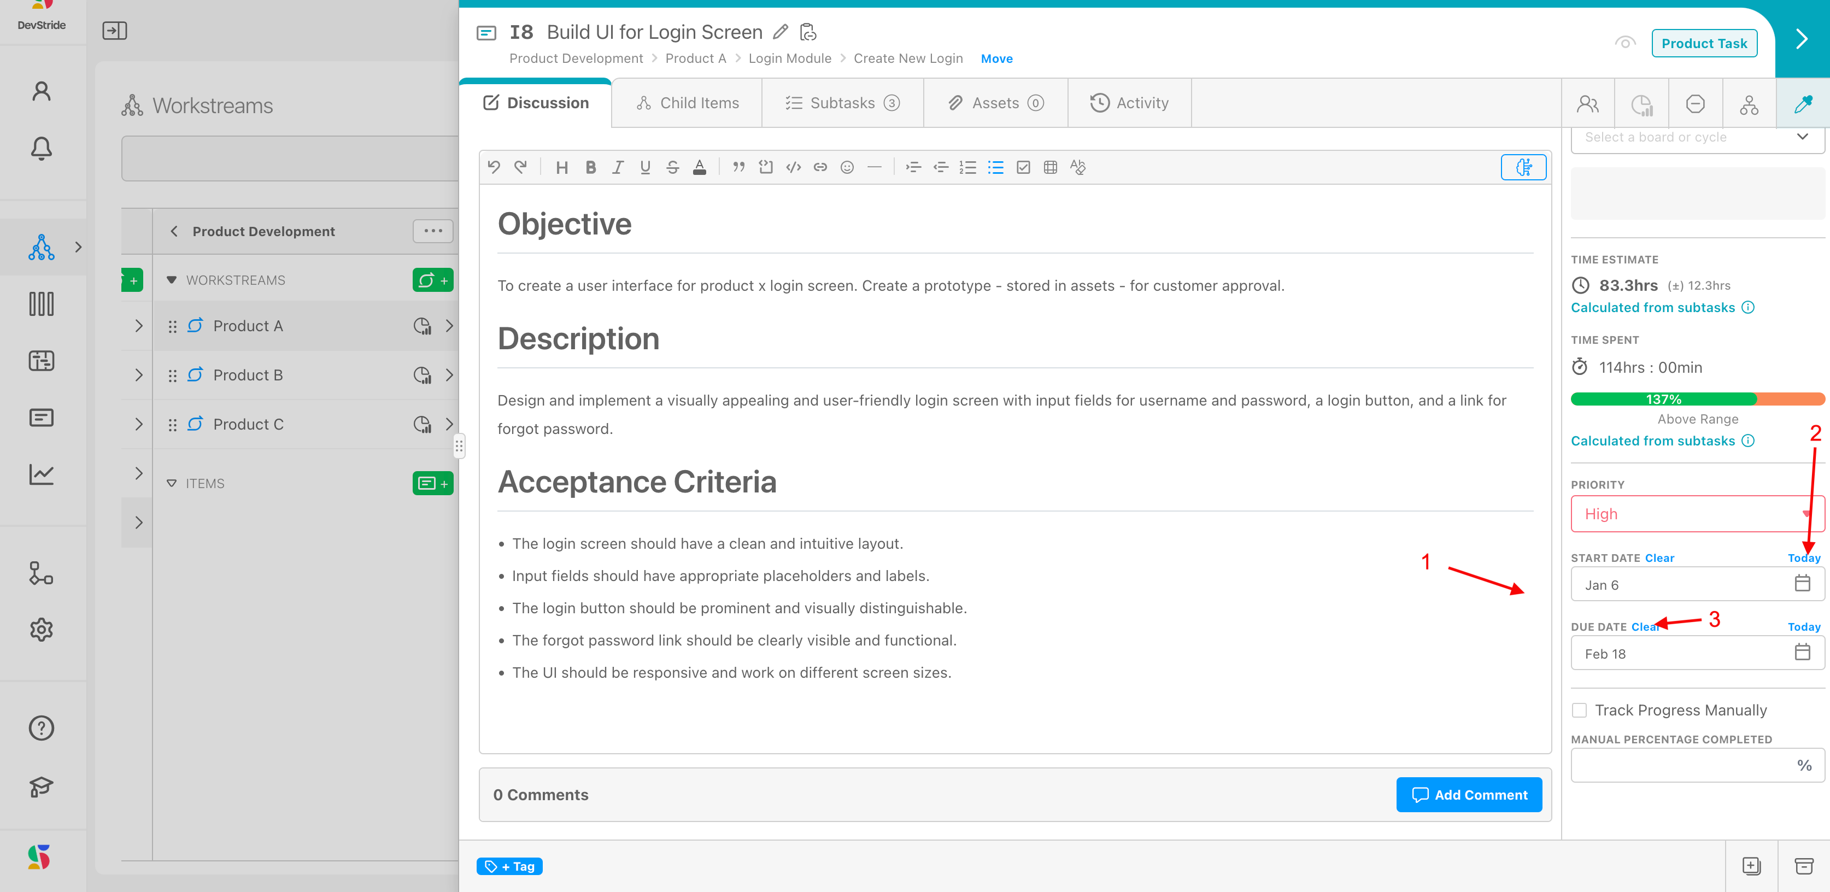Click the strikethrough formatting icon

click(672, 168)
